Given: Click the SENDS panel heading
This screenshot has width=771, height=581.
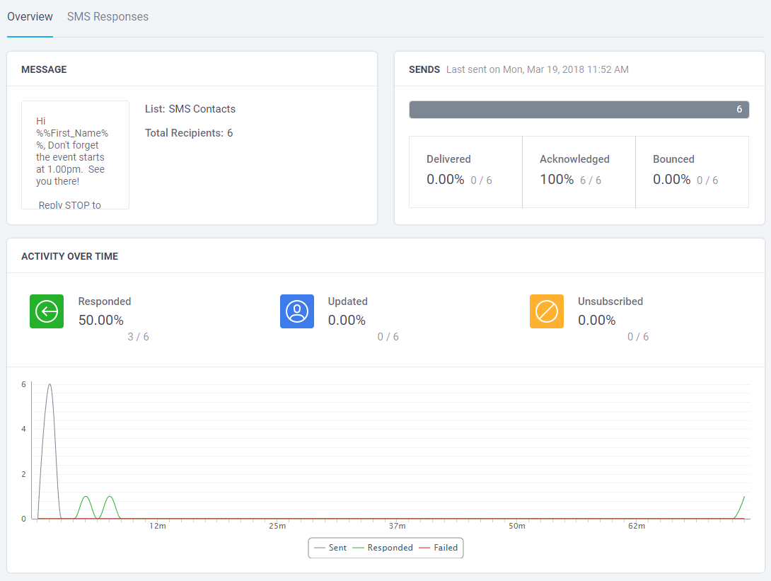Looking at the screenshot, I should (x=424, y=69).
